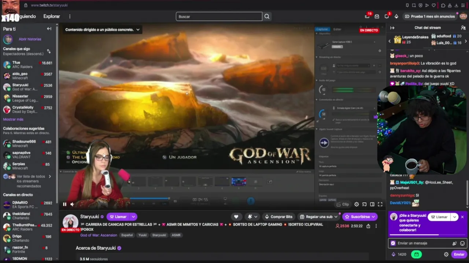The image size is (469, 263).
Task: Go to the Explorar tab
Action: (x=52, y=16)
